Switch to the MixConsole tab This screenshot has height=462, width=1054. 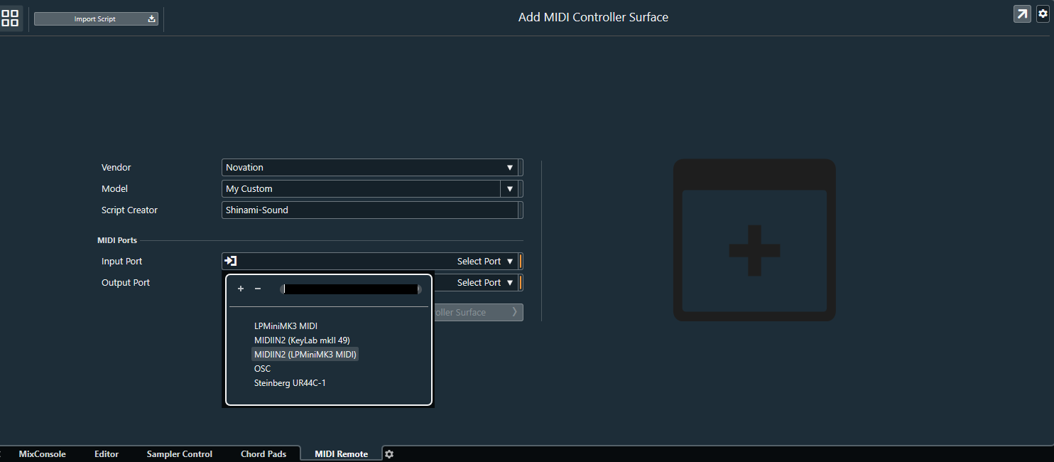42,453
